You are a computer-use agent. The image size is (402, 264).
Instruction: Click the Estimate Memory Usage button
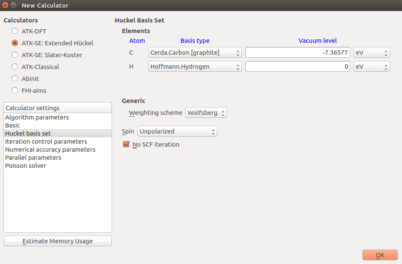pos(58,241)
